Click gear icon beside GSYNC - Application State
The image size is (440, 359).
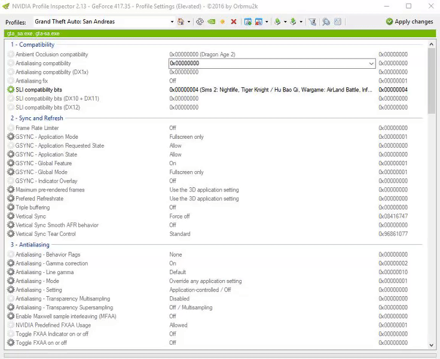[x=11, y=154]
